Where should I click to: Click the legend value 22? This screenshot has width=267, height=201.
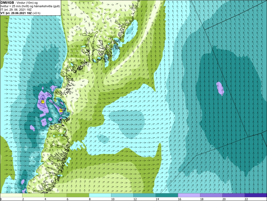246,199
